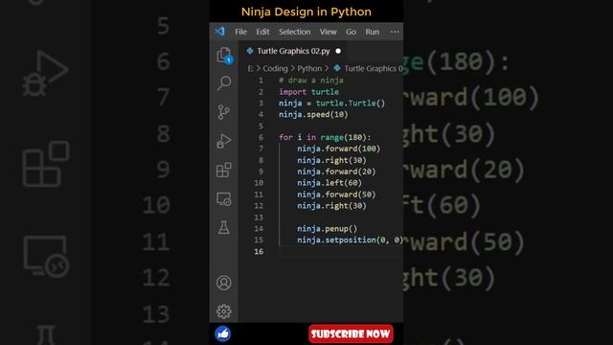This screenshot has width=613, height=345.
Task: Click line number 16 in the gutter
Action: tap(259, 251)
